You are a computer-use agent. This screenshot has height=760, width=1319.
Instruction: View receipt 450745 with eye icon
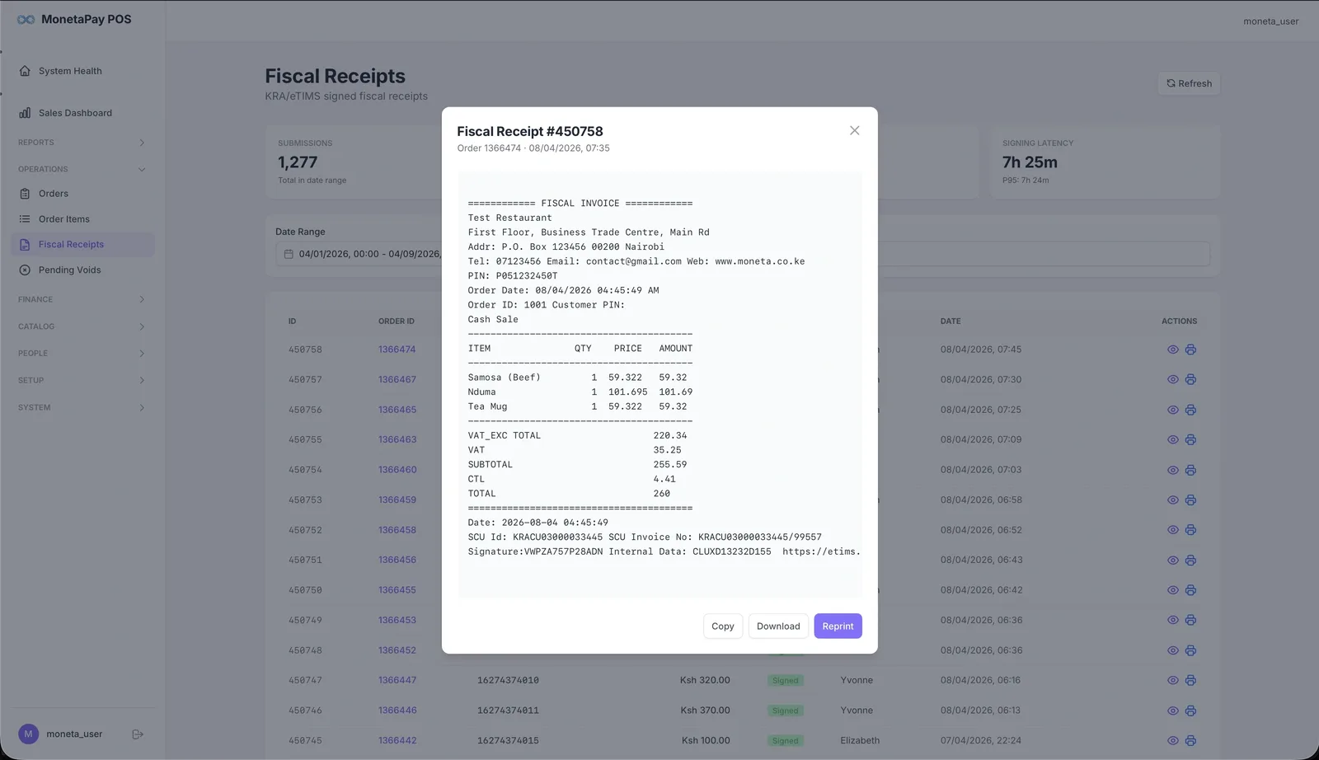point(1173,740)
